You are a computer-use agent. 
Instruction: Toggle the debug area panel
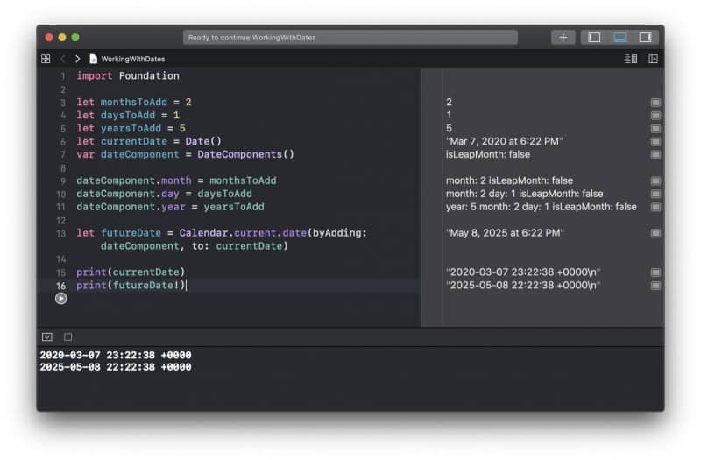[x=620, y=37]
